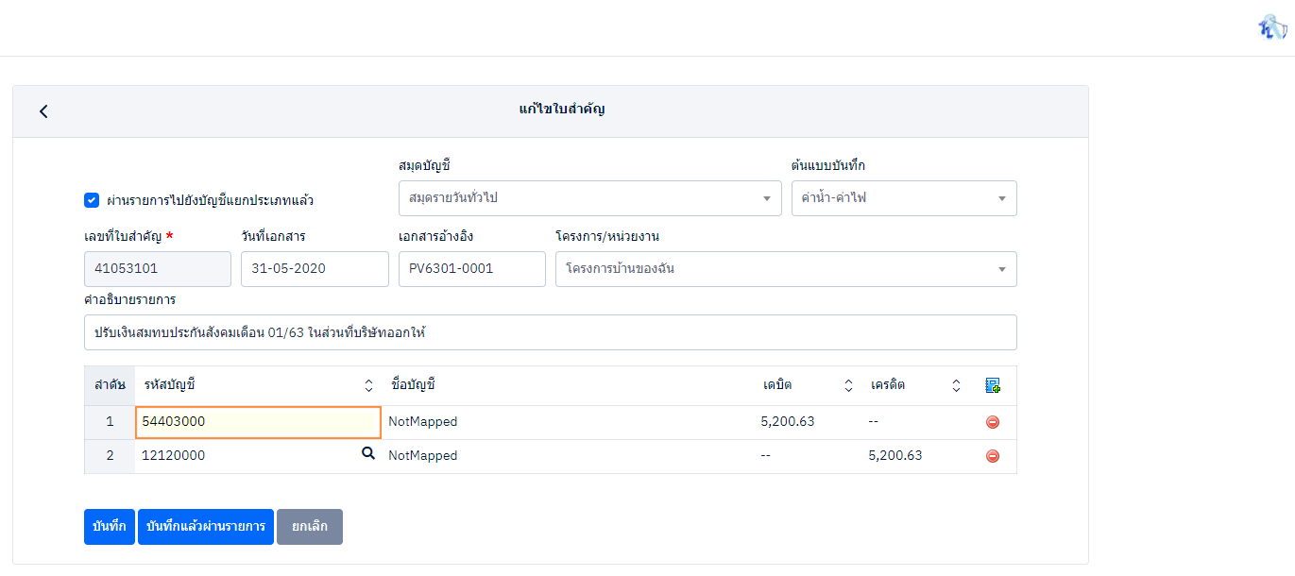Delete row 1 with red minus icon
This screenshot has width=1295, height=576.
992,422
